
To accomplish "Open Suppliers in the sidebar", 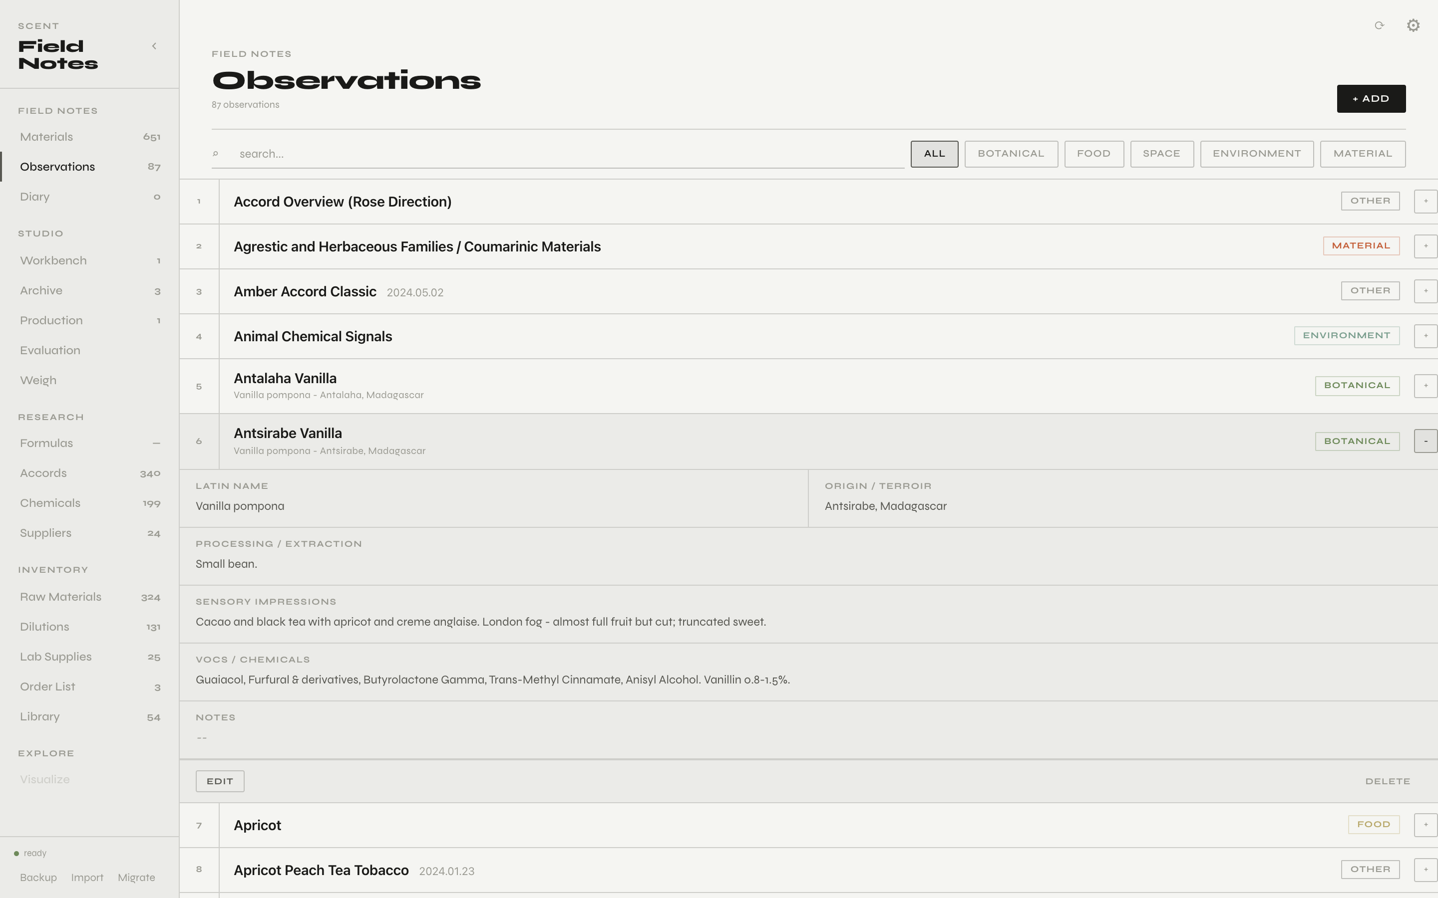I will 90,533.
